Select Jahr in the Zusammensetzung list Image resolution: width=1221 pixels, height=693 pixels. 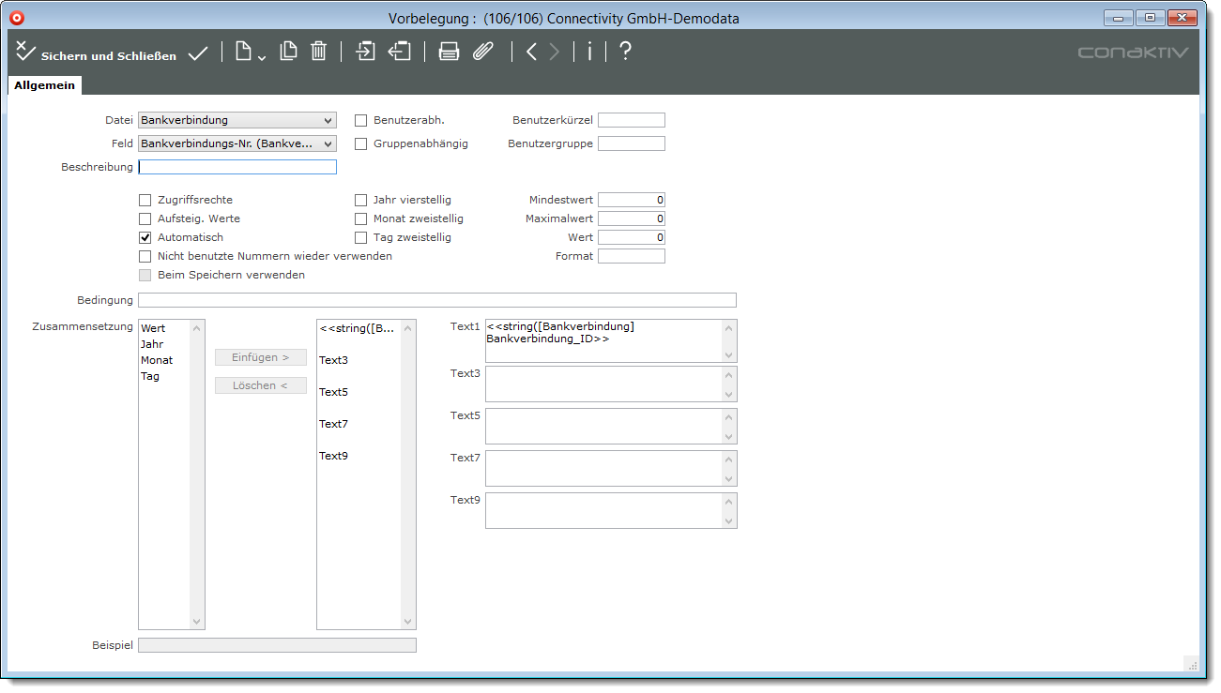[152, 344]
